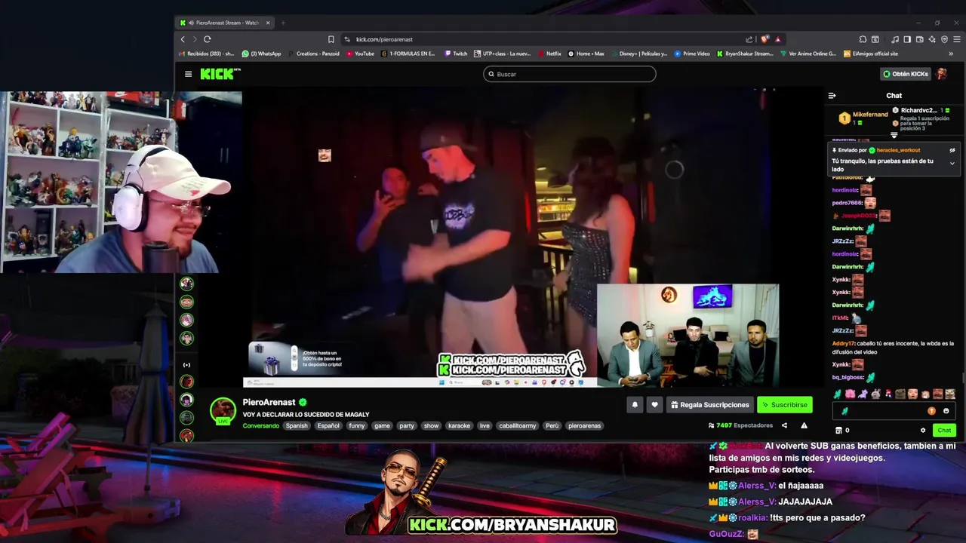Send message with green Chat button

click(944, 431)
